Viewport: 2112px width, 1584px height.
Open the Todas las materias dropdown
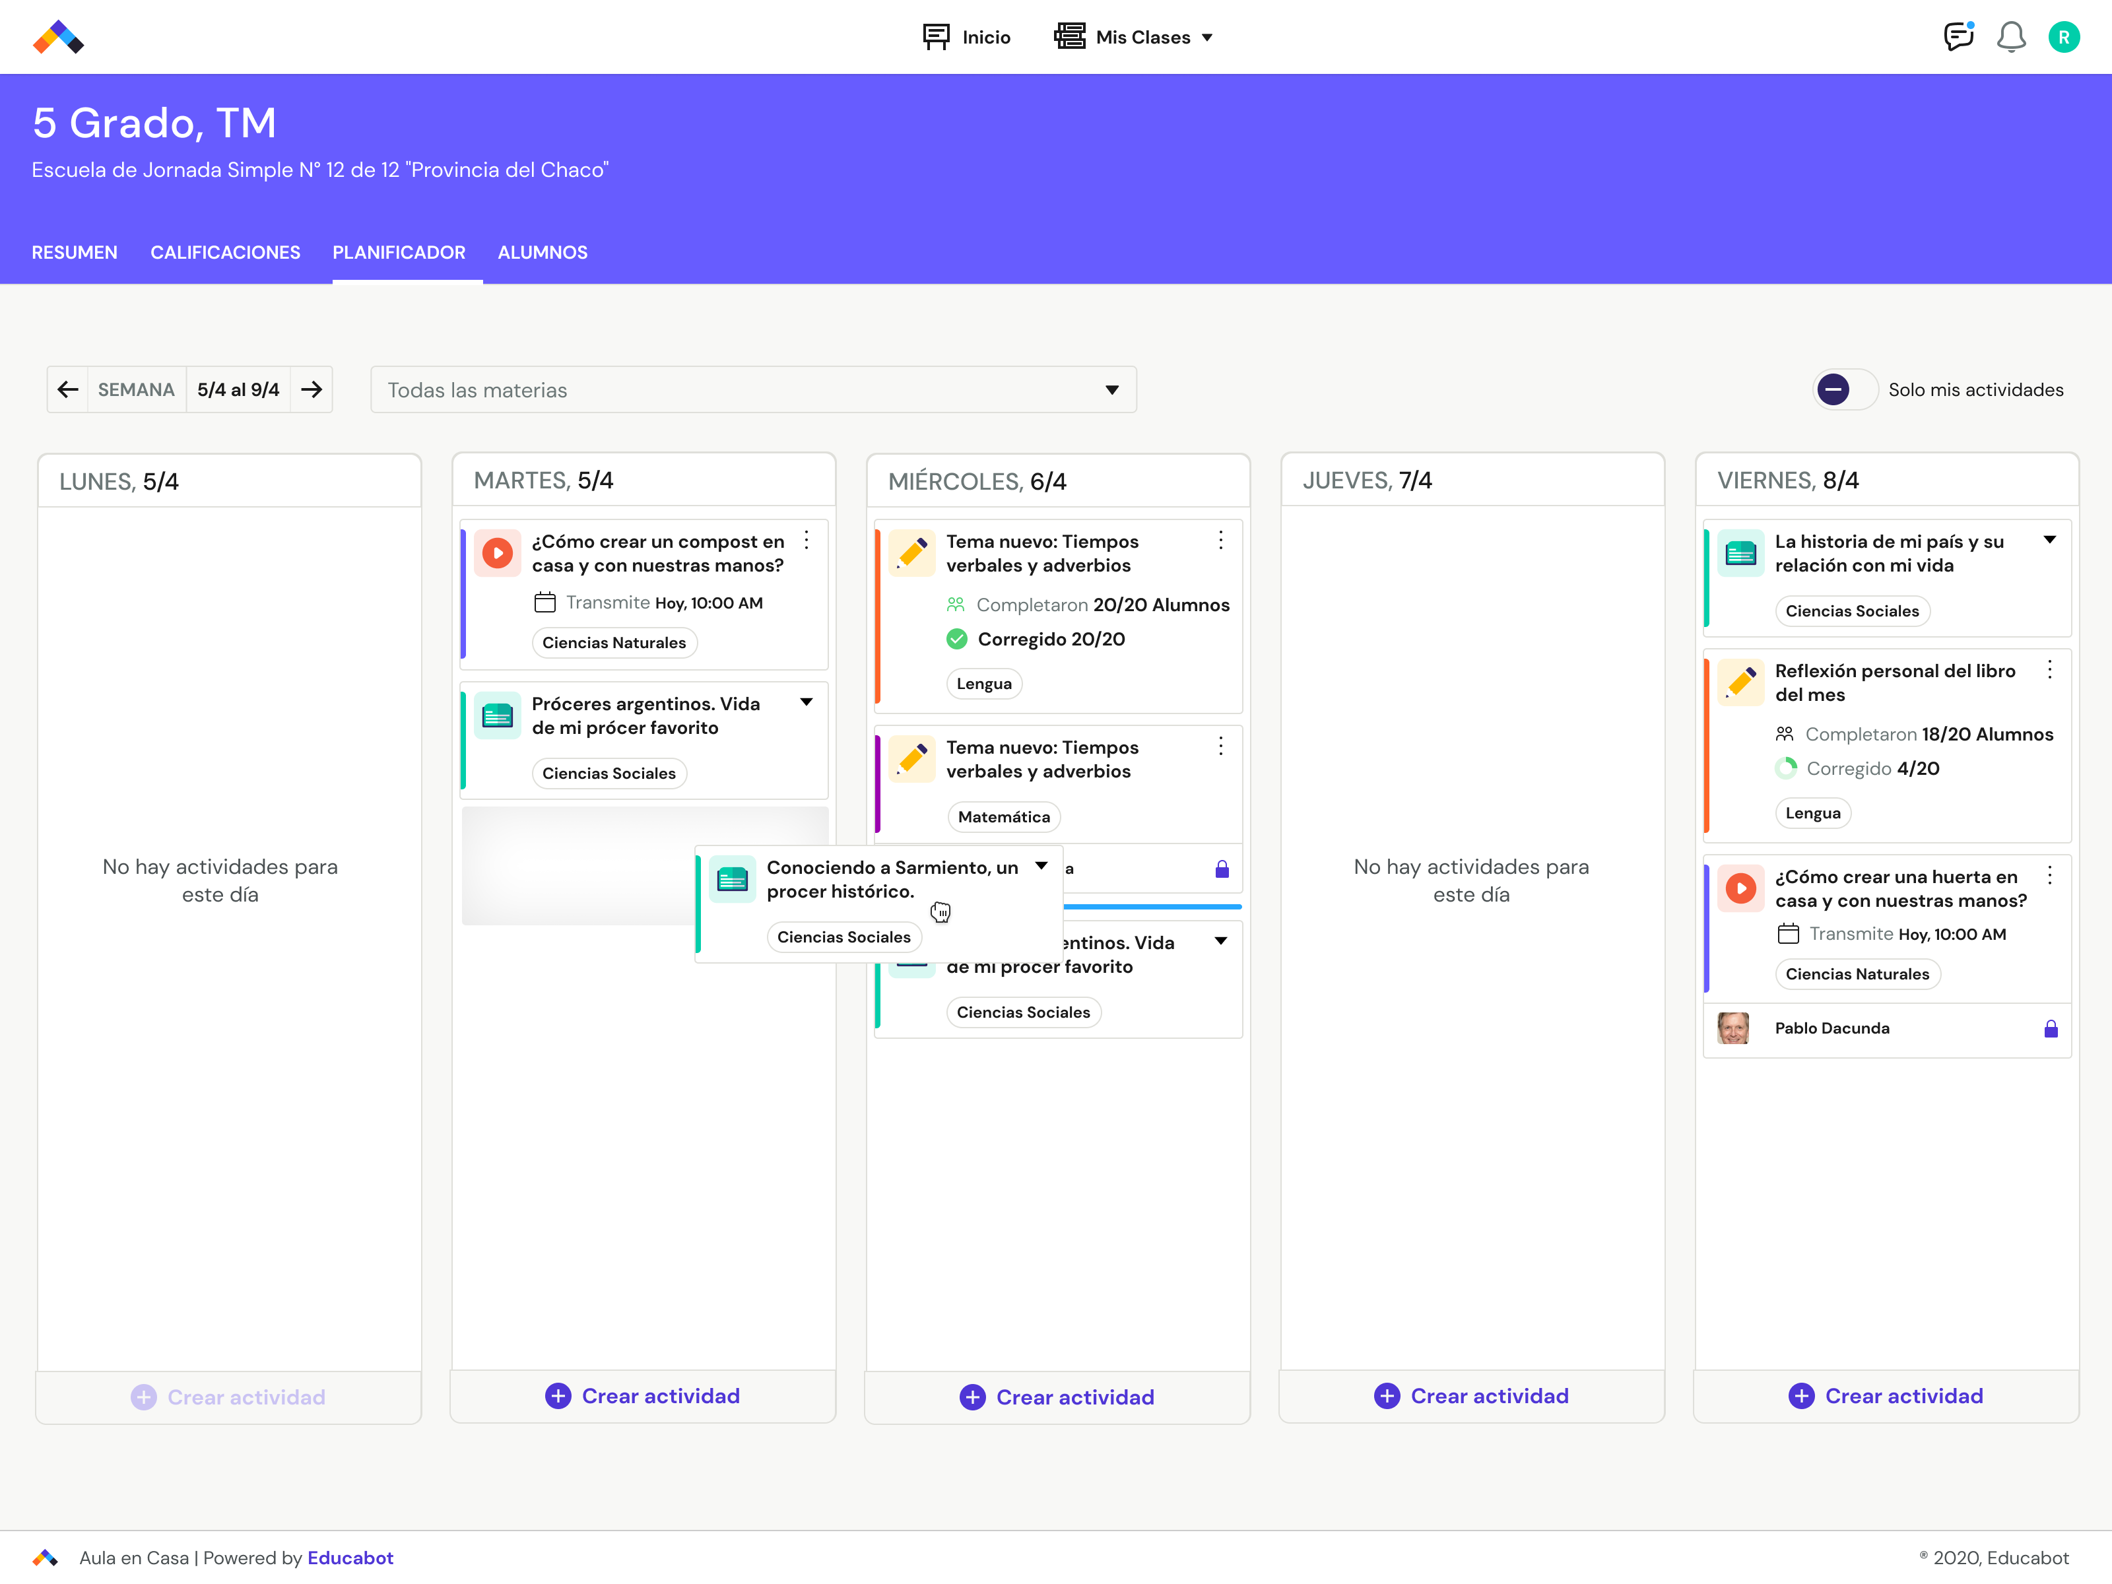tap(753, 389)
